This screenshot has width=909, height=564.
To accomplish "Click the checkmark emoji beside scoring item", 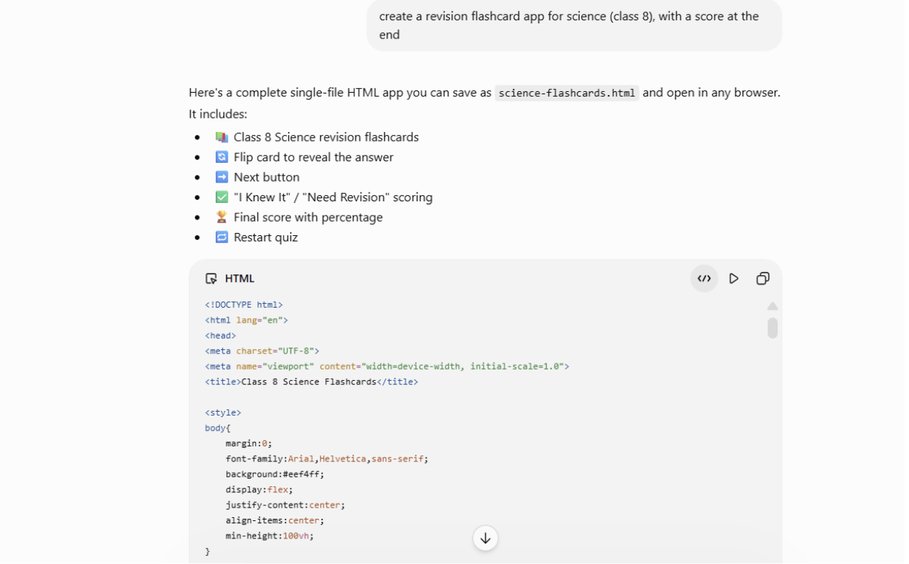I will (221, 197).
